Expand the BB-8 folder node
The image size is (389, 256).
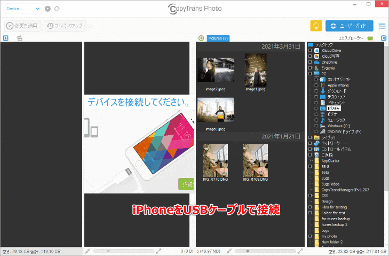[310, 167]
